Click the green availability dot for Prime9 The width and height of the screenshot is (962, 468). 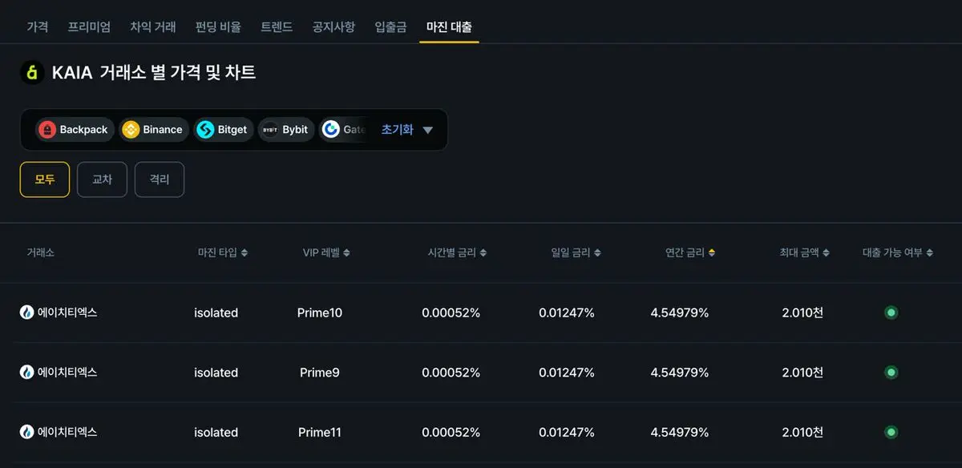[891, 373]
